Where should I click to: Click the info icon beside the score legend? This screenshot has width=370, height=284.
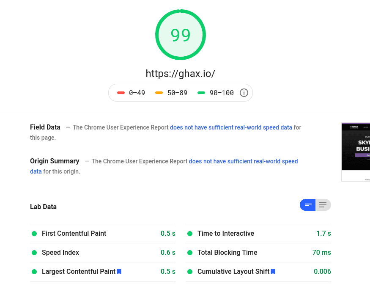pyautogui.click(x=244, y=93)
